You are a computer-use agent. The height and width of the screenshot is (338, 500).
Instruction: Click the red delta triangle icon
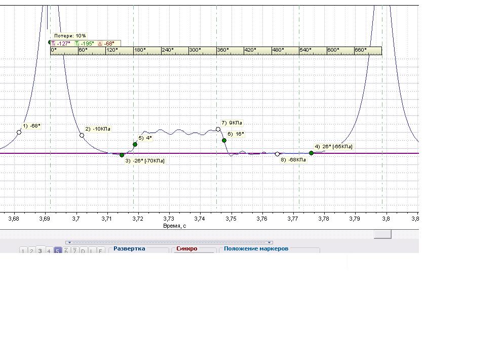coord(100,44)
